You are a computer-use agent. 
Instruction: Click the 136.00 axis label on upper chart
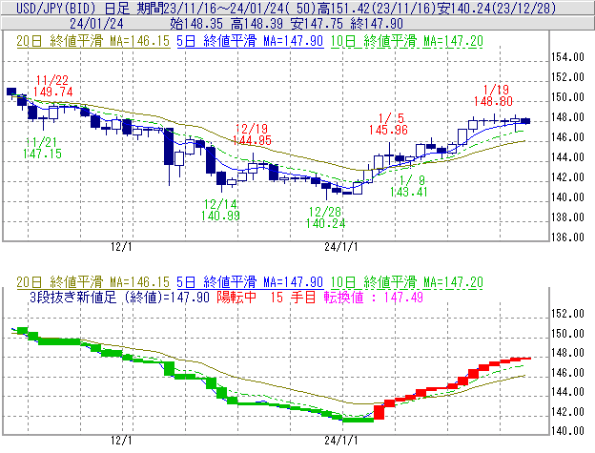[x=567, y=237]
